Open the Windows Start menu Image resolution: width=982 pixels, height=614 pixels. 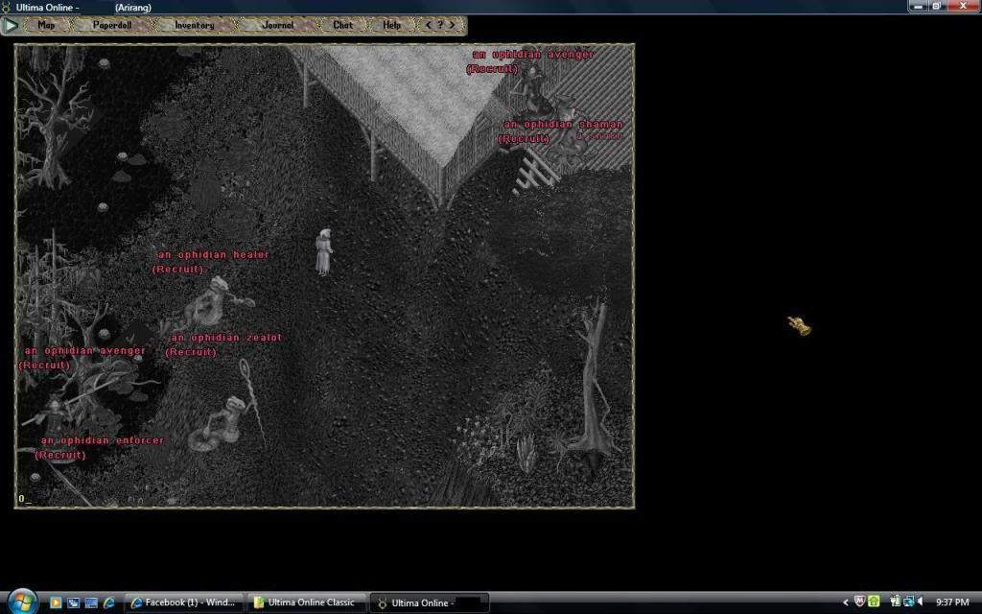click(22, 602)
